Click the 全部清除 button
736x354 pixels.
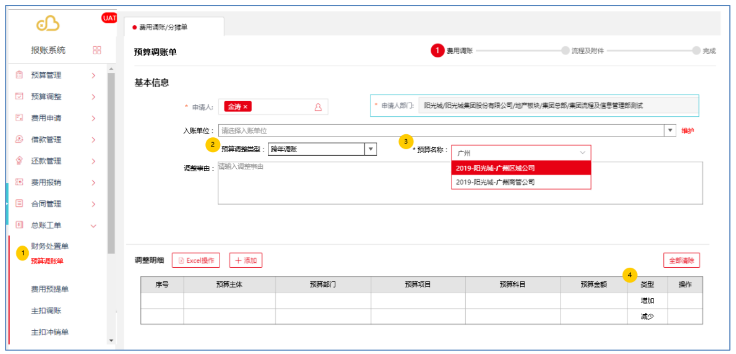682,260
